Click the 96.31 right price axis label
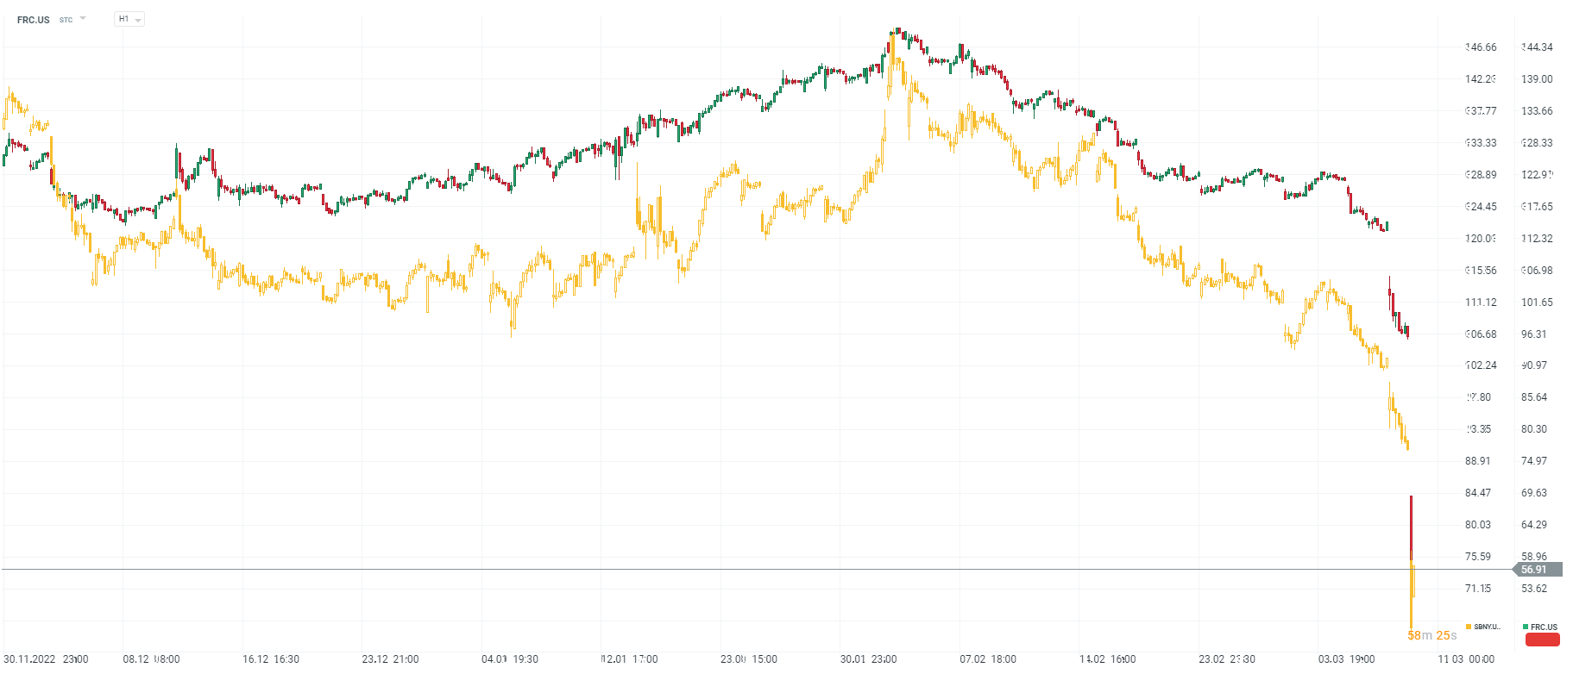The width and height of the screenshot is (1573, 674). 1534,334
